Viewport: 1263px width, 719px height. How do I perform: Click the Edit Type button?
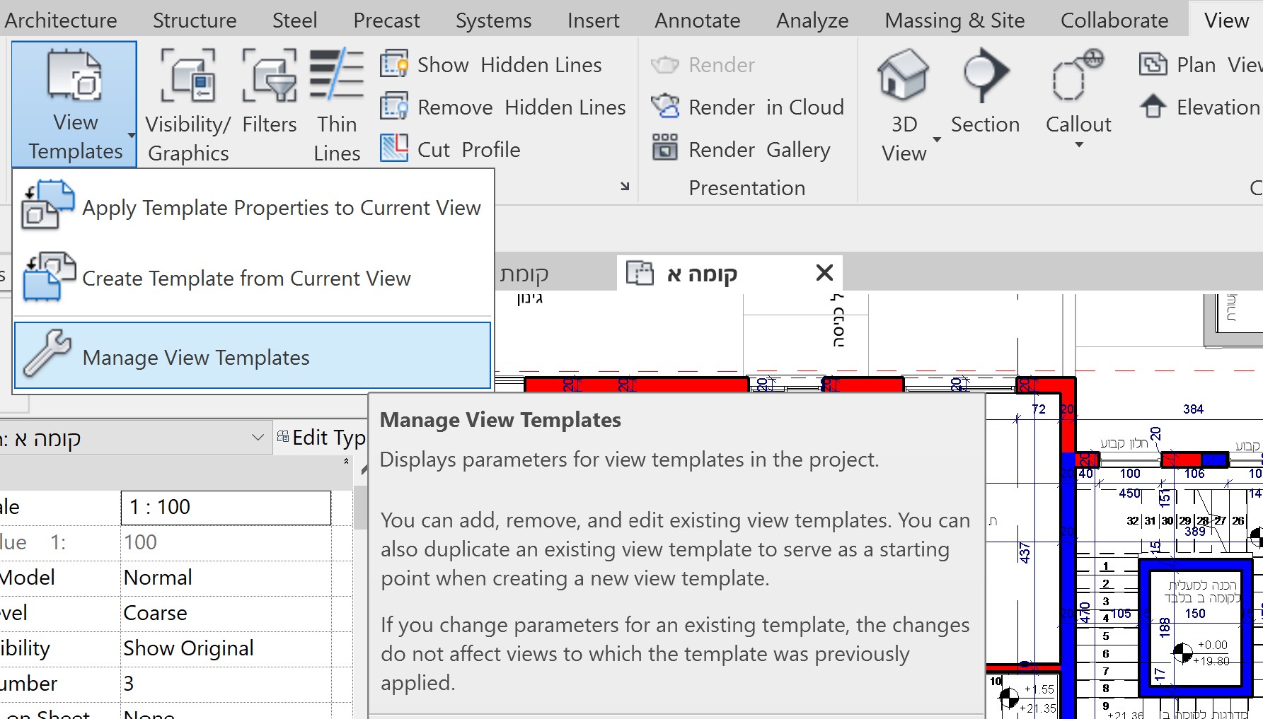coord(321,438)
